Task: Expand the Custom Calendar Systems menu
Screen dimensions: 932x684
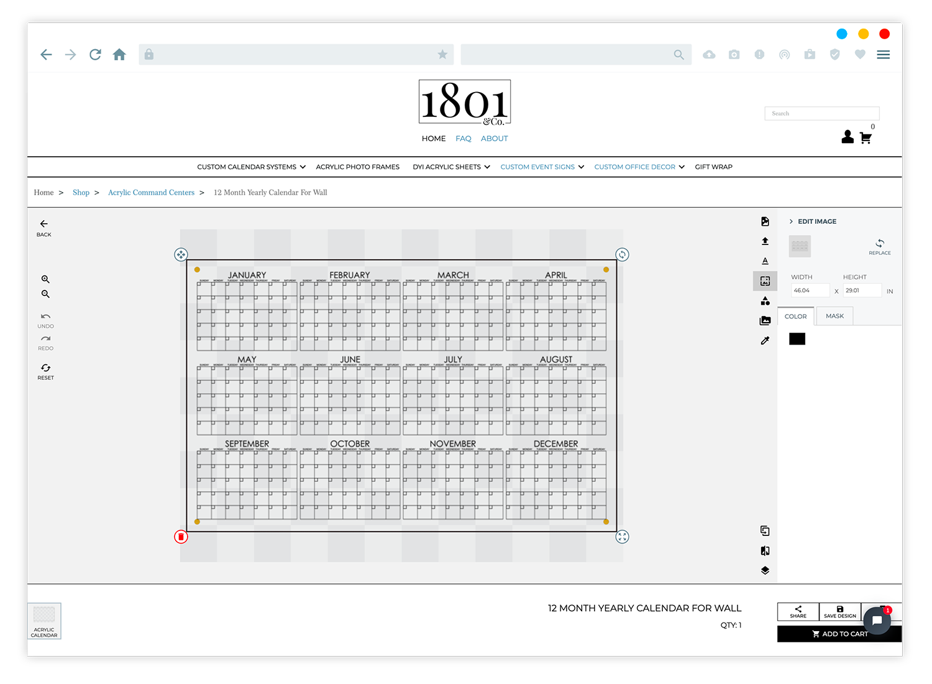Action: 251,167
